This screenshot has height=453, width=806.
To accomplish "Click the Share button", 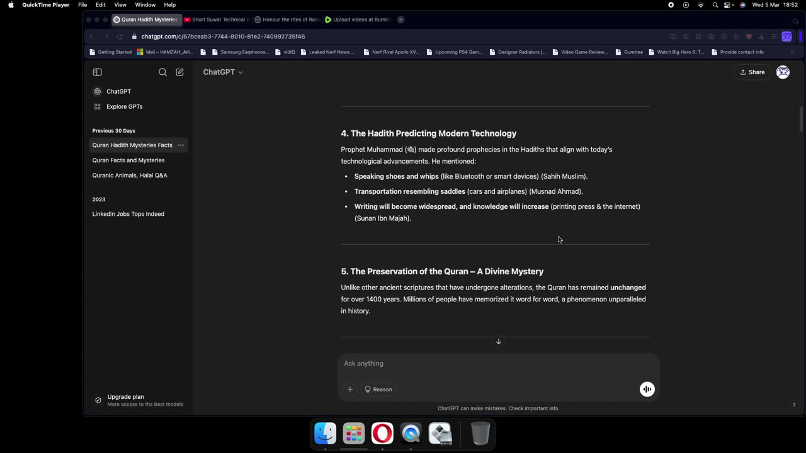I will (752, 72).
